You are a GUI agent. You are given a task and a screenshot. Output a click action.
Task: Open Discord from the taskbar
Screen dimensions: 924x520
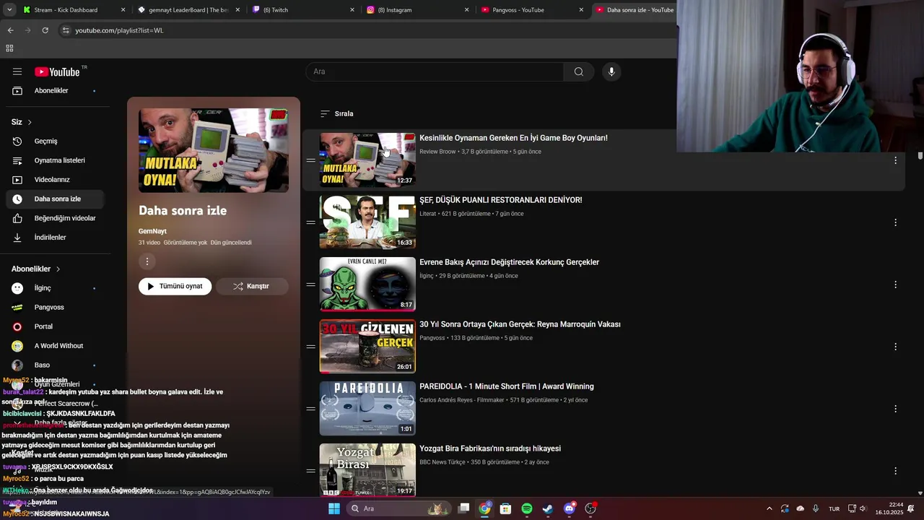(569, 508)
